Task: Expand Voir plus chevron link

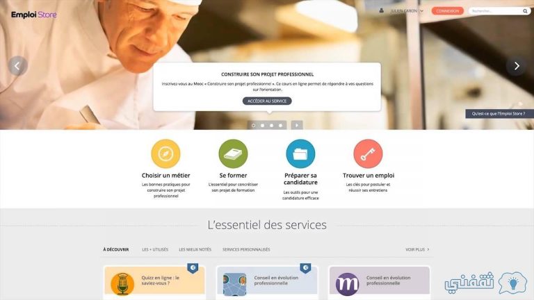Action: click(417, 249)
